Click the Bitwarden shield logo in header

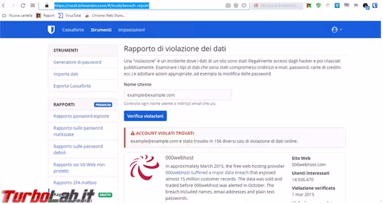tap(51, 30)
